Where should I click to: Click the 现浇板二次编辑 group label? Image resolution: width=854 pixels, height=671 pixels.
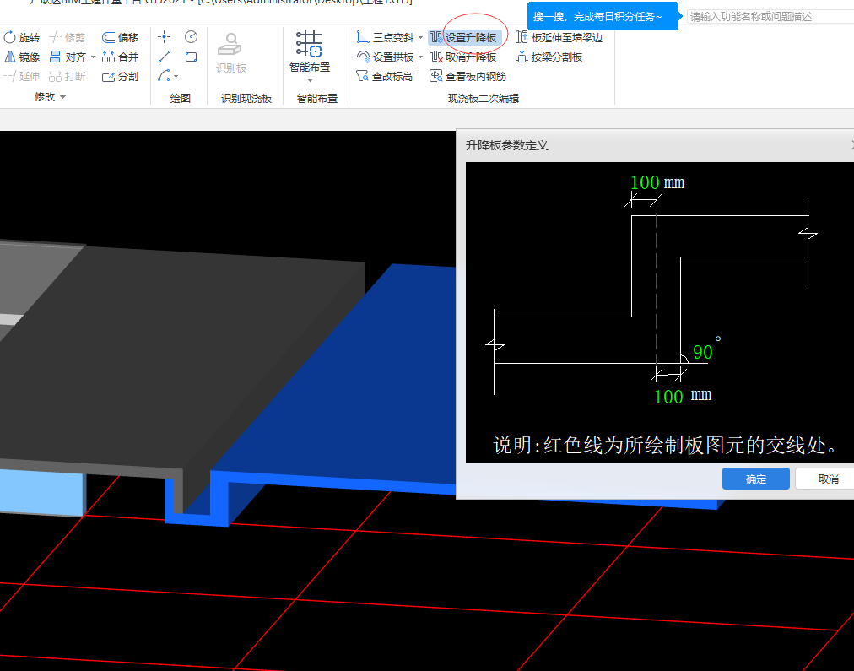click(x=483, y=99)
